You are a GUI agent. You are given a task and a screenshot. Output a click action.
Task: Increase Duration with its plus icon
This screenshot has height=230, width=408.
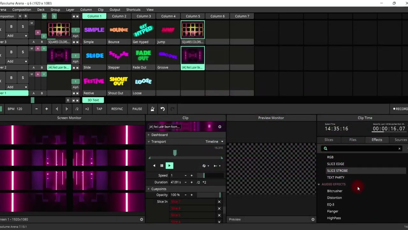pos(192,182)
